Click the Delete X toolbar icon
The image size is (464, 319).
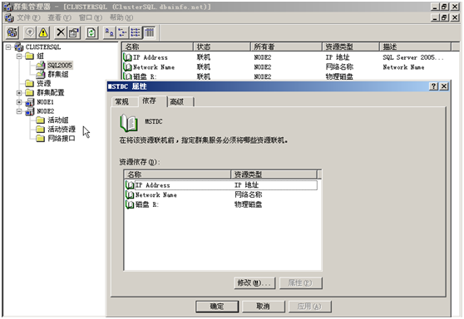pyautogui.click(x=61, y=32)
